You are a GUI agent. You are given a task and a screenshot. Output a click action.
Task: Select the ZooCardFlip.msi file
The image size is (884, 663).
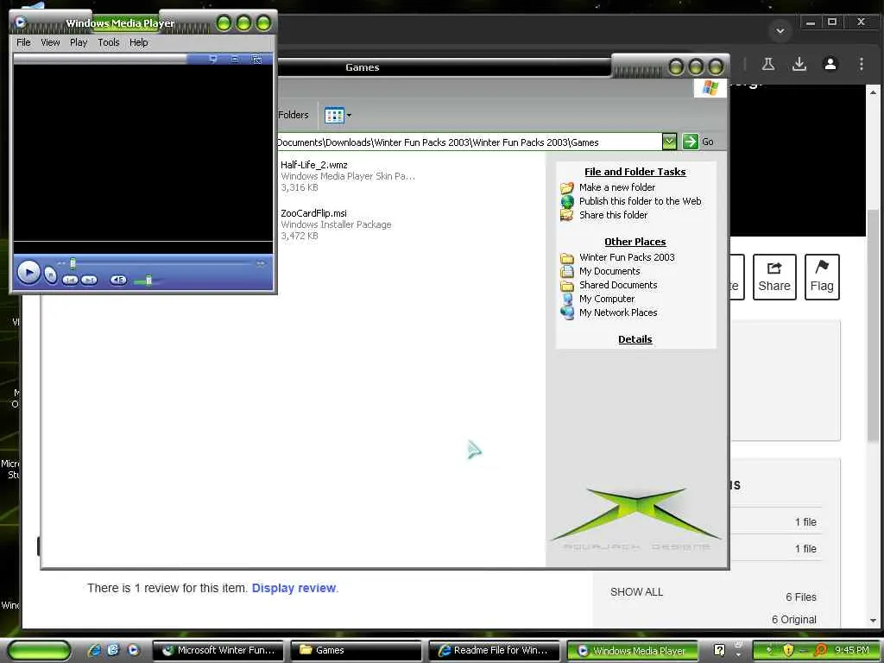click(x=313, y=213)
